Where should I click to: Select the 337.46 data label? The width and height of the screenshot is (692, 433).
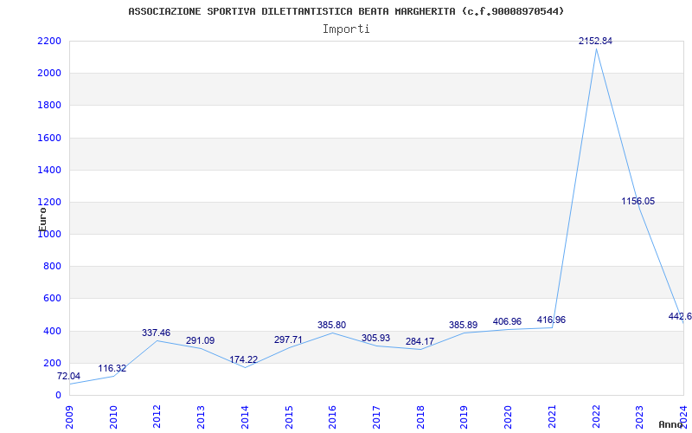coord(156,333)
